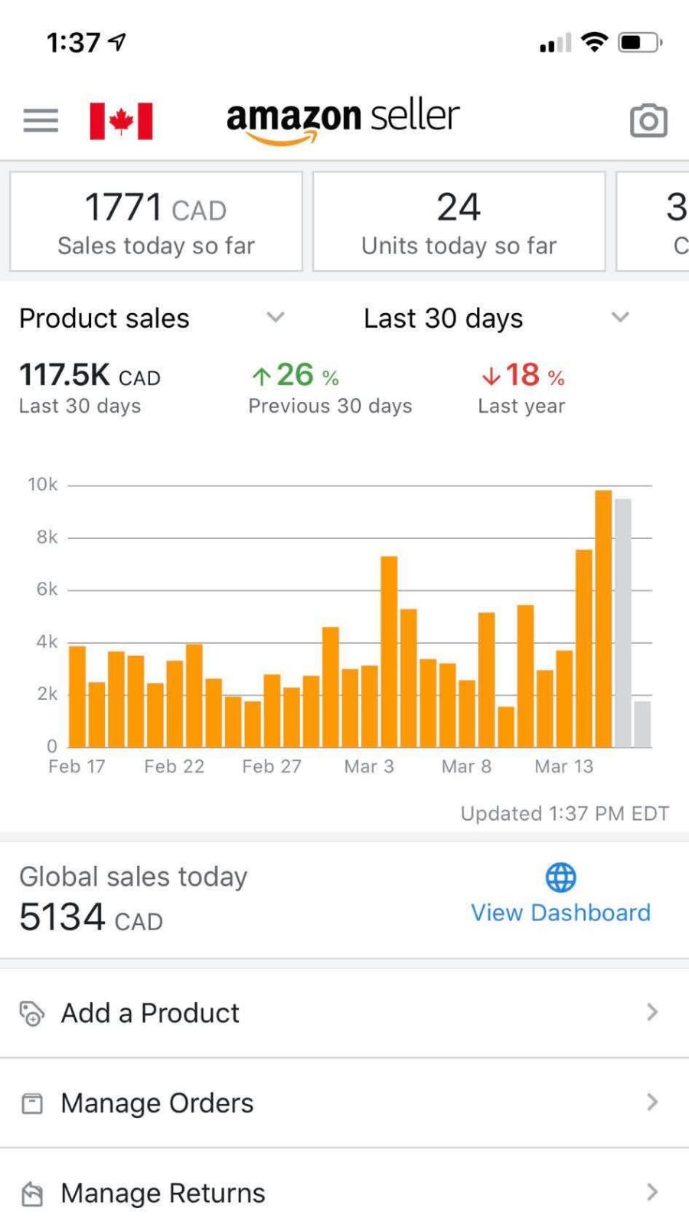Viewport: 689px width, 1225px height.
Task: Select Manage Orders menu item
Action: pos(157,1103)
